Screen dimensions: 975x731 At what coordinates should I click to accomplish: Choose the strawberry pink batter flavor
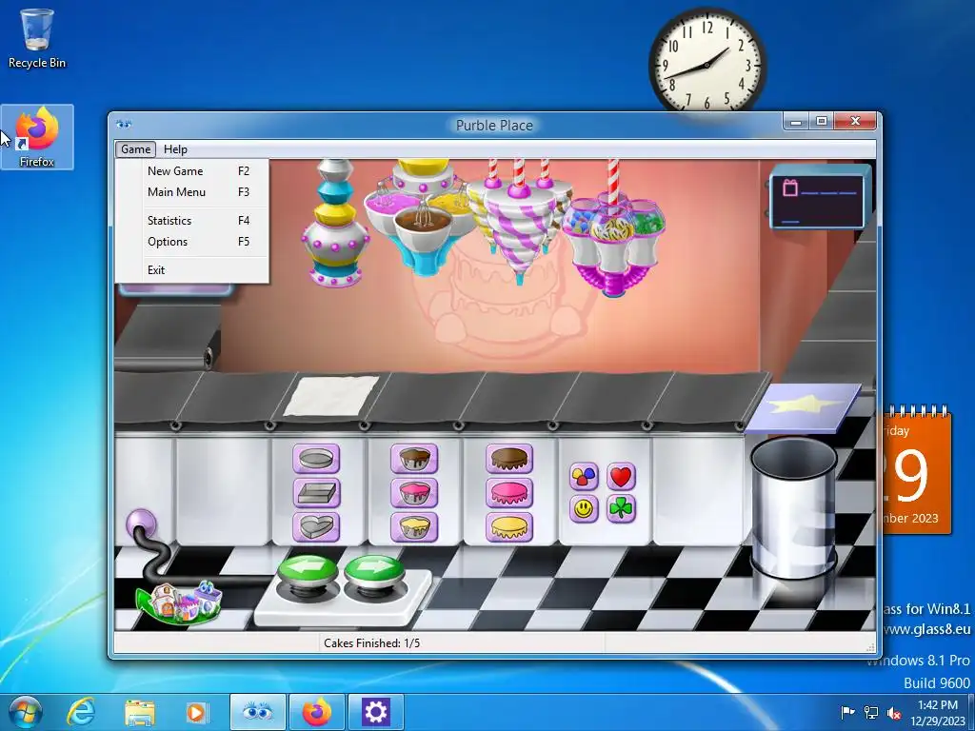point(414,493)
